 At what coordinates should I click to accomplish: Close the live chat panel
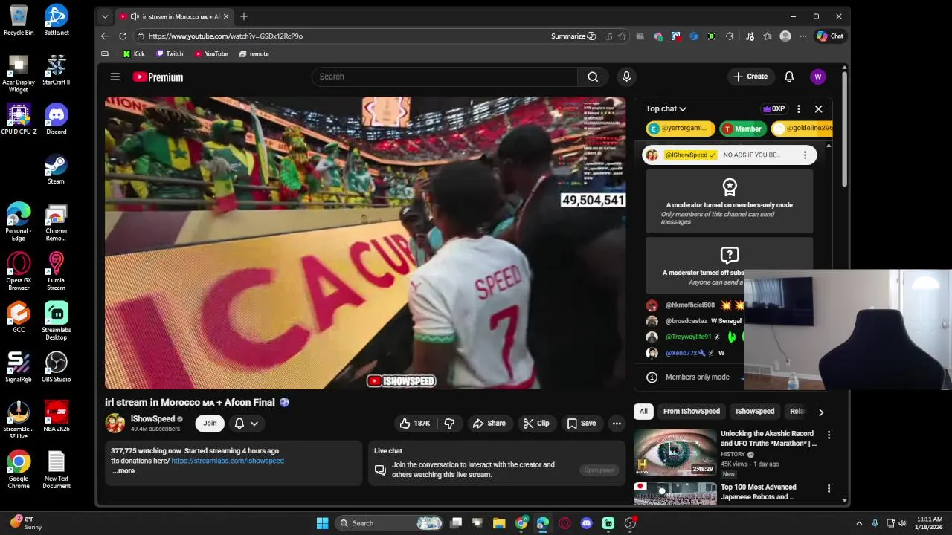coord(818,108)
